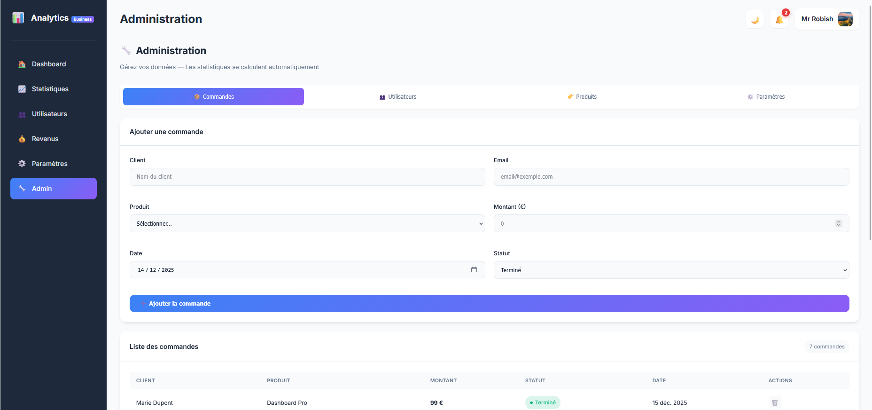Click the Analytics logo icon
The image size is (872, 410).
tap(18, 18)
